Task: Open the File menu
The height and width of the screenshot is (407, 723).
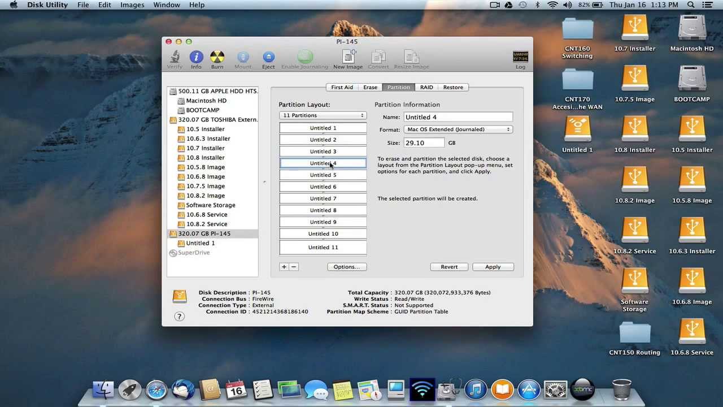Action: click(83, 5)
